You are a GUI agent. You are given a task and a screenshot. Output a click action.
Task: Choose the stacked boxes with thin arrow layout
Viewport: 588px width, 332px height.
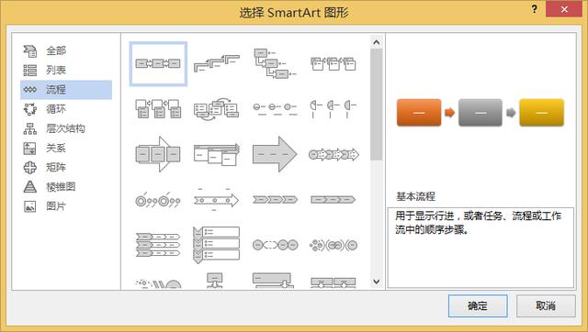(217, 154)
